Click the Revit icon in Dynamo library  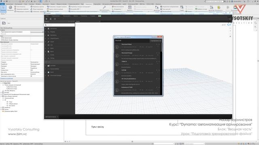tap(49, 52)
